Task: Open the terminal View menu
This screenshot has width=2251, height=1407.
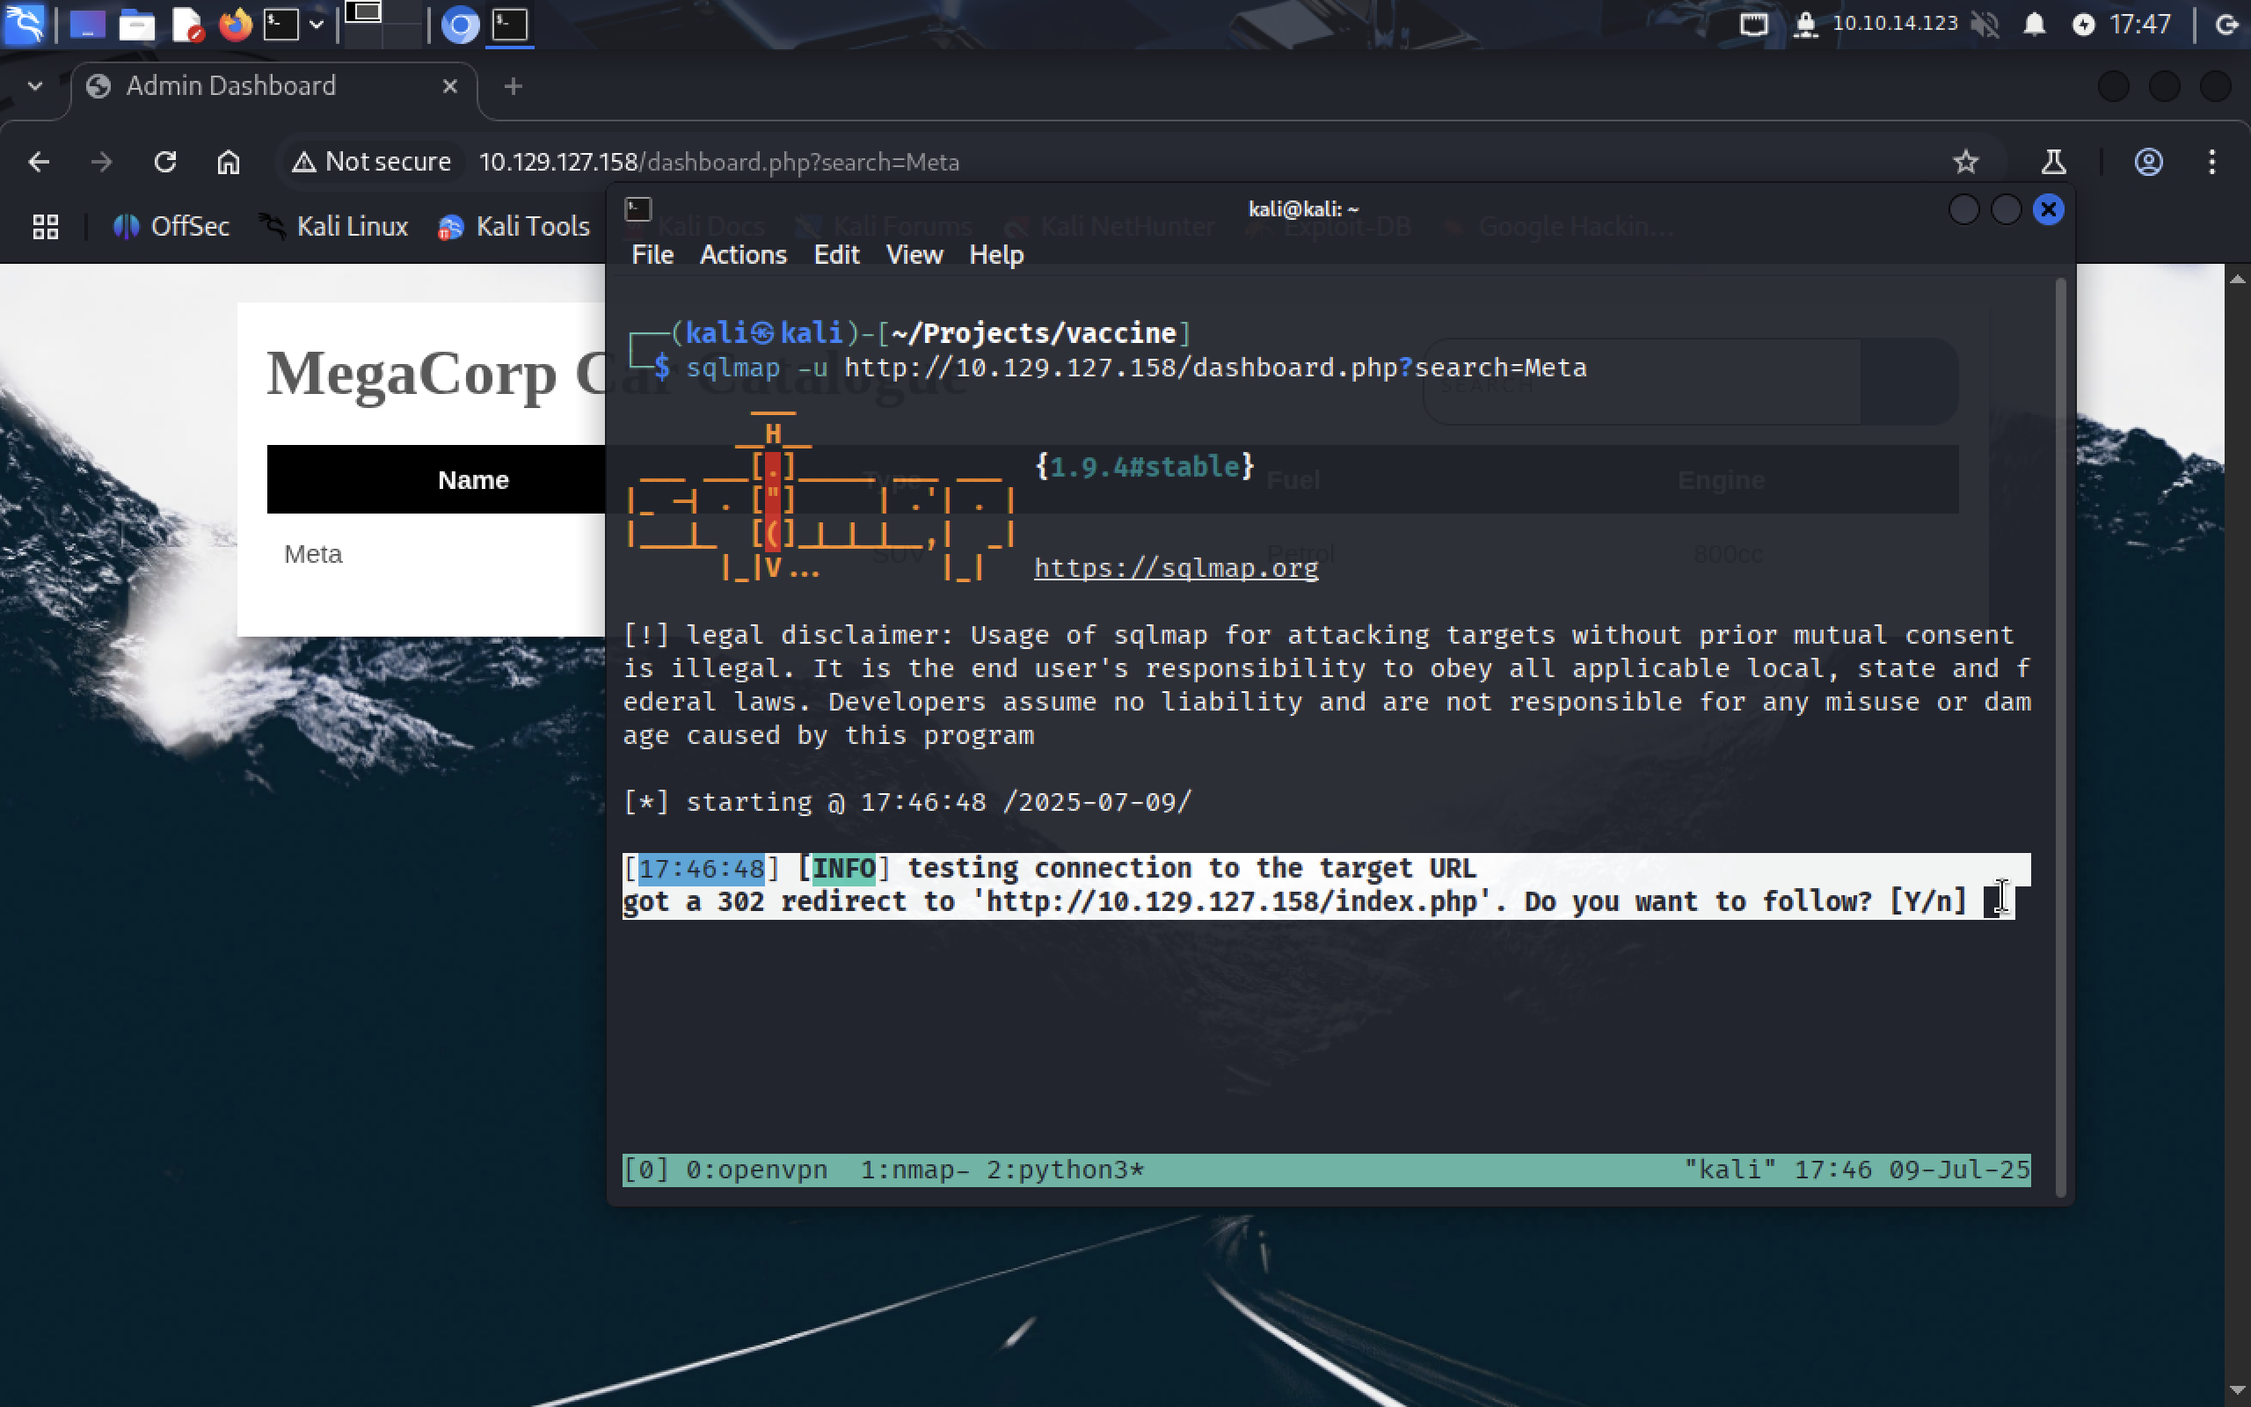Action: [914, 255]
